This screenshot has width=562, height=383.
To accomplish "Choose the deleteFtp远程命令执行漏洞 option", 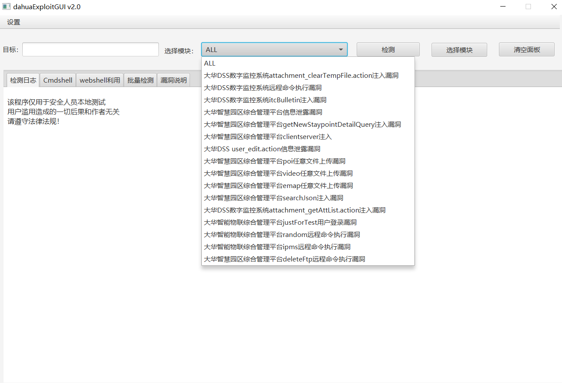I will click(x=308, y=259).
